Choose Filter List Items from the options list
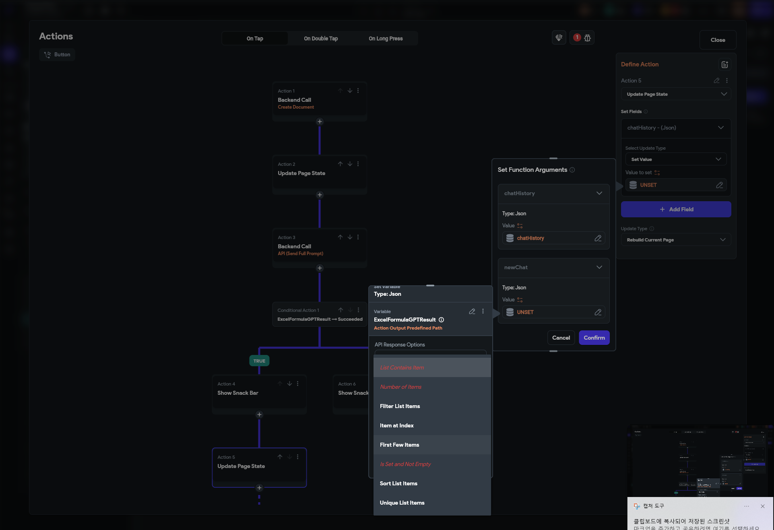 (x=432, y=406)
